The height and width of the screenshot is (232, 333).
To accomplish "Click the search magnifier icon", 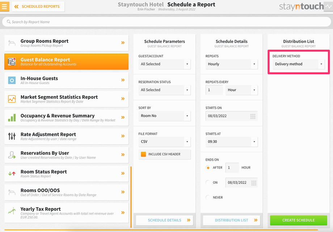I will click(x=9, y=22).
